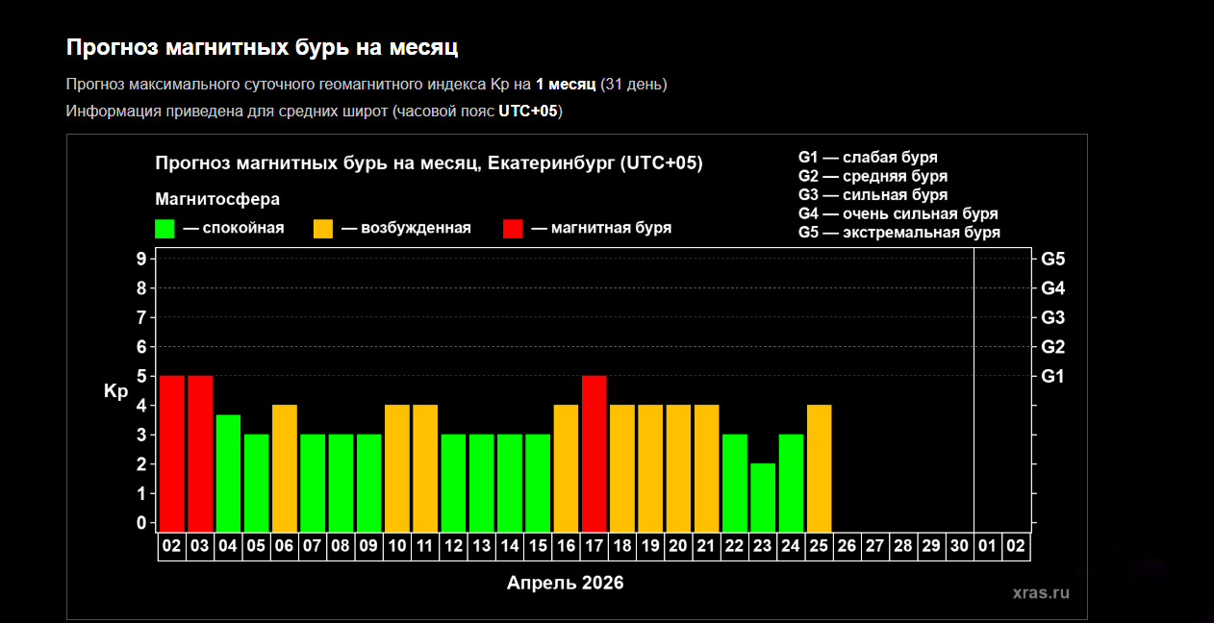This screenshot has height=623, width=1214.
Task: Click the Kp axis label
Action: 115,391
